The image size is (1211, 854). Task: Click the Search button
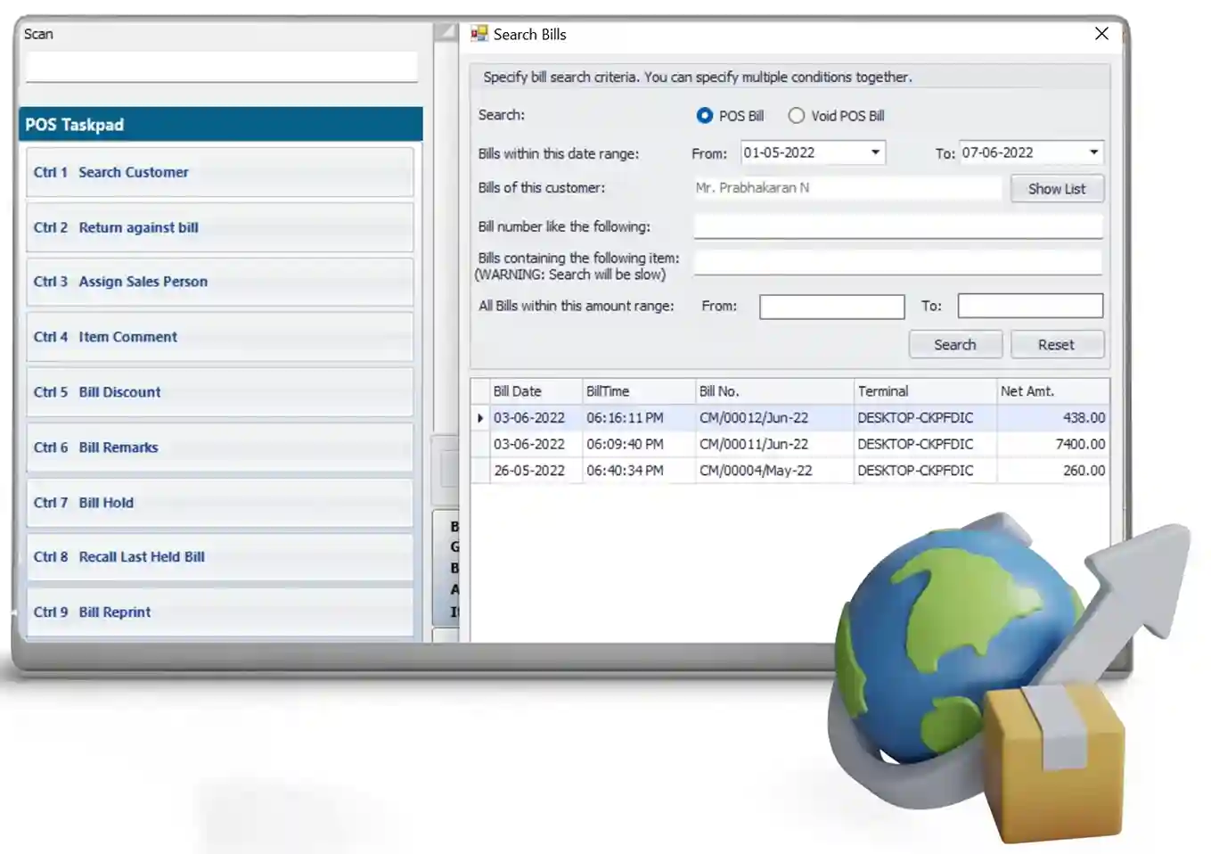click(954, 345)
